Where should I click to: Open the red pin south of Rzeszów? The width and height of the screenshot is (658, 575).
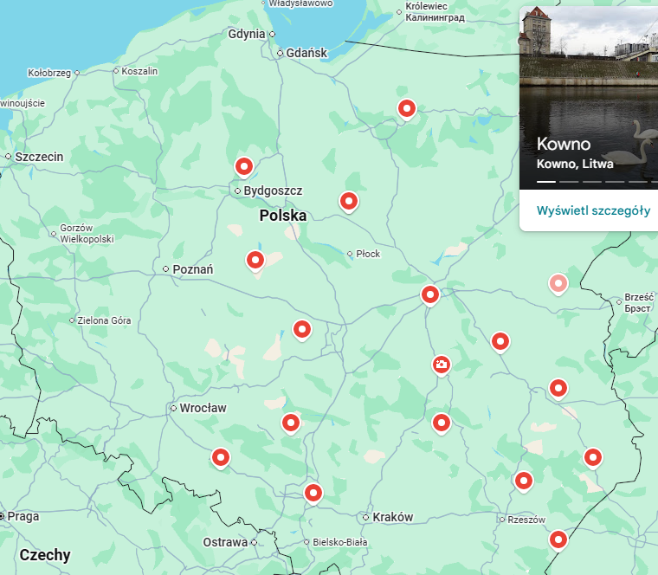coord(558,540)
